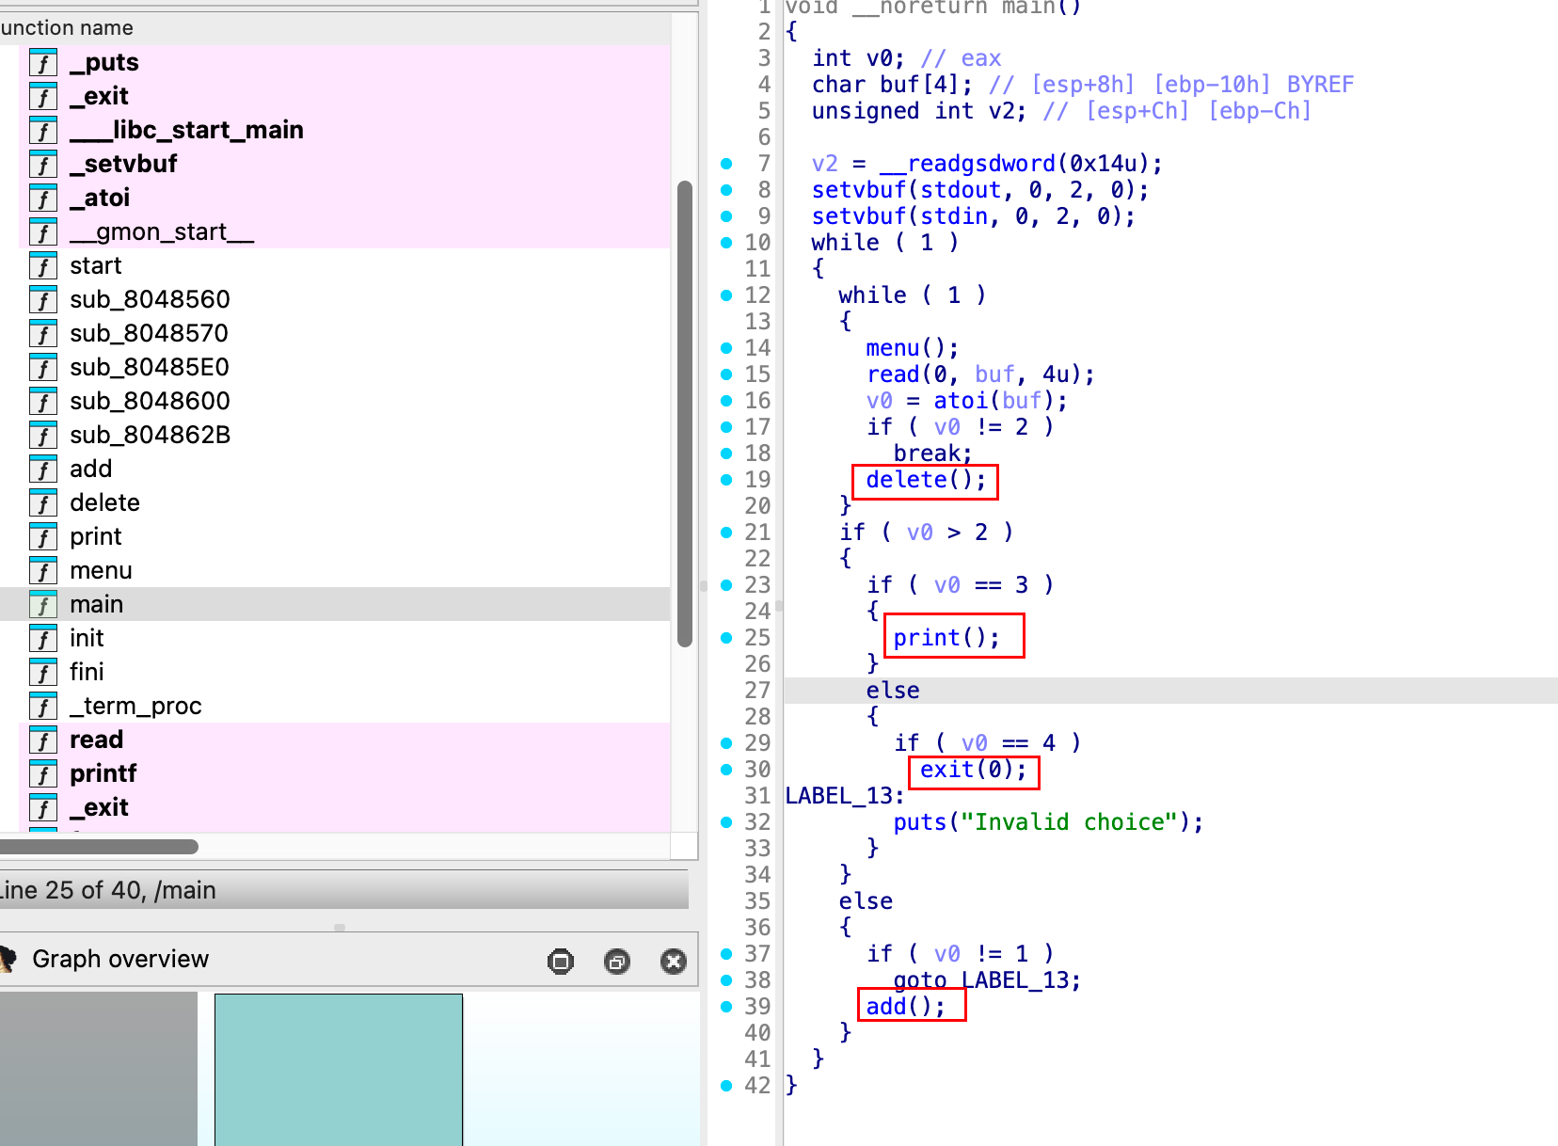Click the mascot icon beside Graph overview title
The image size is (1558, 1146).
coord(8,959)
